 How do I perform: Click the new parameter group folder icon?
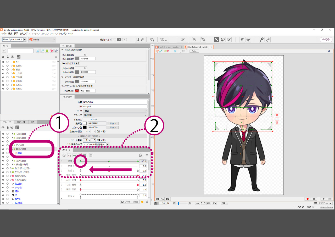pyautogui.click(x=142, y=202)
